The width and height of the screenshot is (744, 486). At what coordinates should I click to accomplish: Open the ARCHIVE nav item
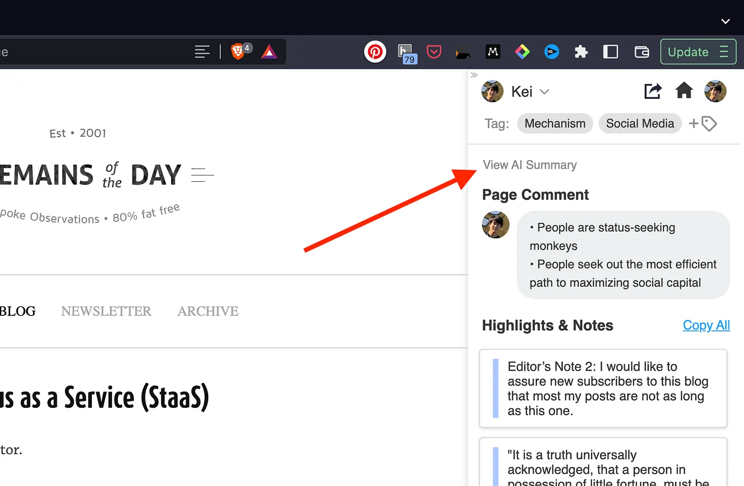[208, 311]
